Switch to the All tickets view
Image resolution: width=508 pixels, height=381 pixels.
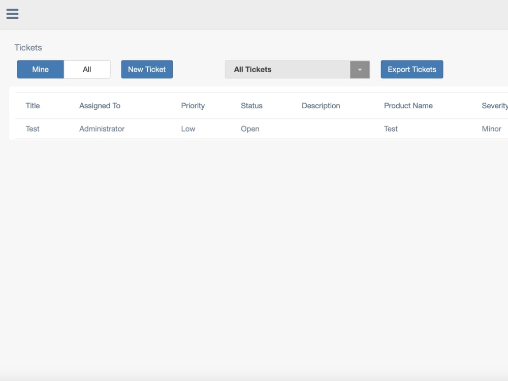(86, 69)
